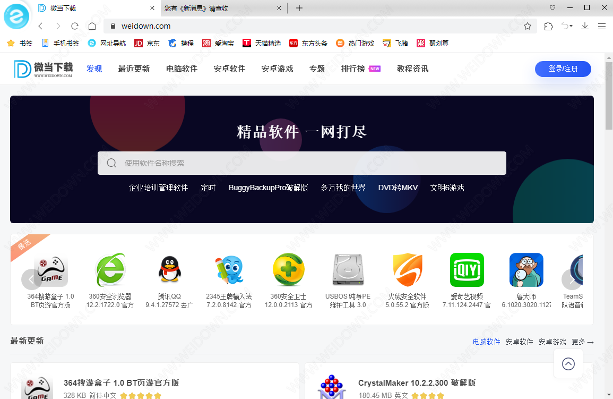Open 爱淘宝 bookmark
Image resolution: width=613 pixels, height=399 pixels.
[x=218, y=43]
